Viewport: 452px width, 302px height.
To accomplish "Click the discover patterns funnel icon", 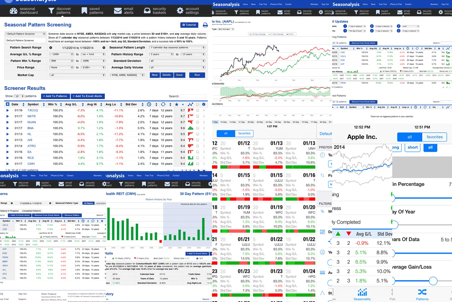I will tap(51, 11).
